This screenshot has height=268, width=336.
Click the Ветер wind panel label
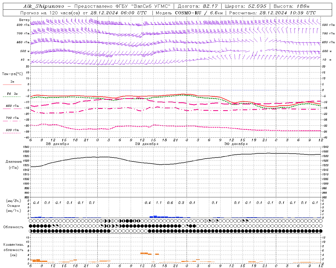coord(24,20)
